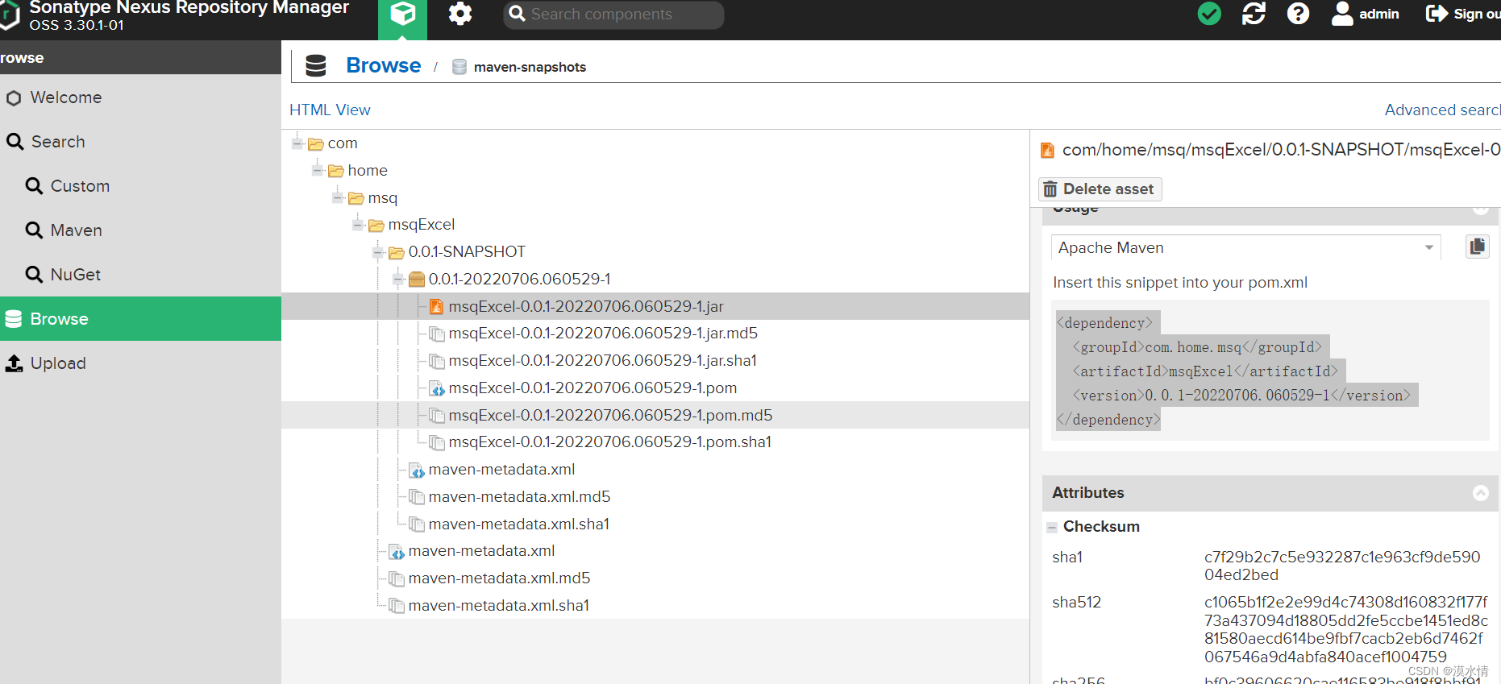The image size is (1501, 684).
Task: Collapse the msqExcel folder node
Action: (358, 225)
